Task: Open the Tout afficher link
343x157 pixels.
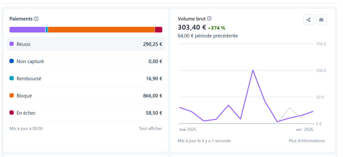Action: 150,129
